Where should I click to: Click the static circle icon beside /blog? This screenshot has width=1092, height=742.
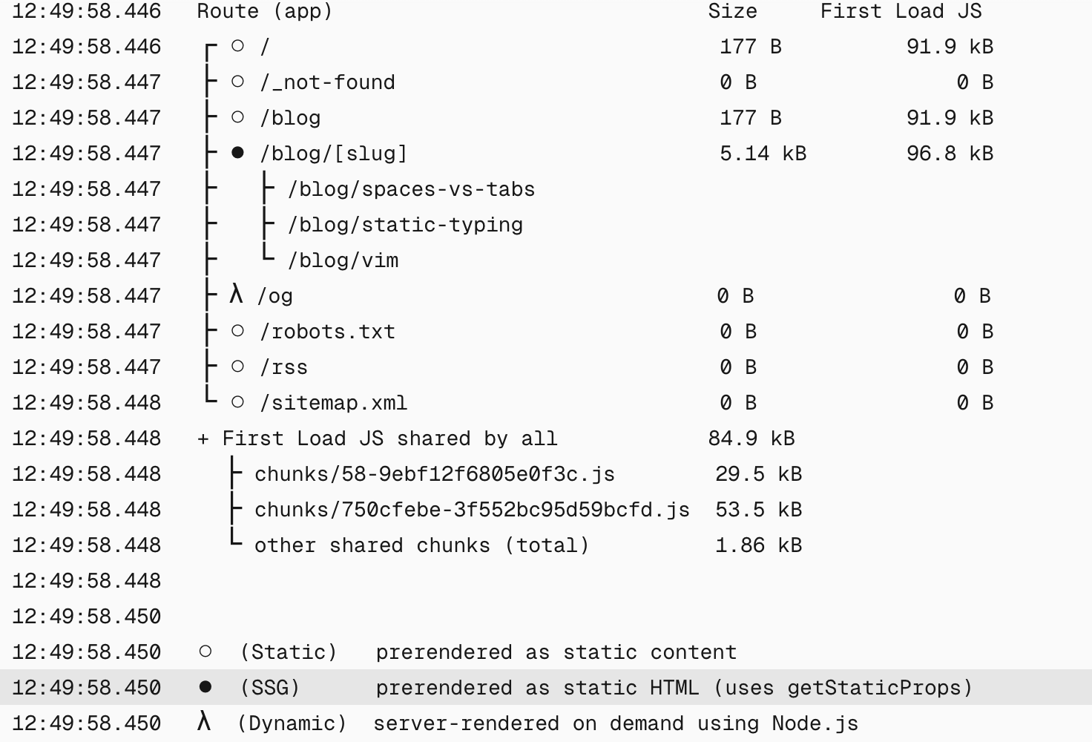237,117
